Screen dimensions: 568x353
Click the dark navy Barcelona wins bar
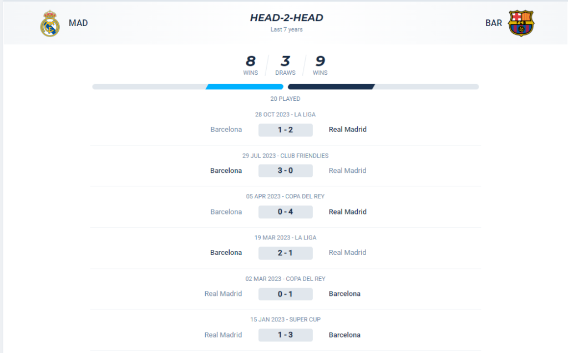pyautogui.click(x=331, y=87)
